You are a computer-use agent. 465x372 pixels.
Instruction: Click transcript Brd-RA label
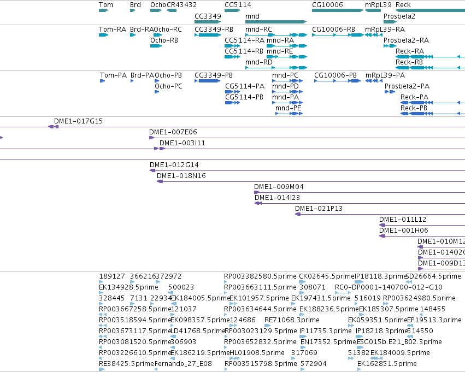click(142, 29)
